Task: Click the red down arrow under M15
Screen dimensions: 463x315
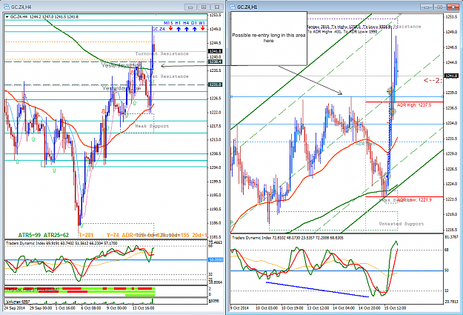Action: click(170, 29)
